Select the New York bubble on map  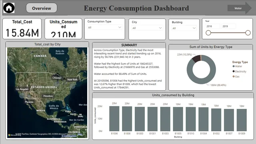tap(72, 86)
